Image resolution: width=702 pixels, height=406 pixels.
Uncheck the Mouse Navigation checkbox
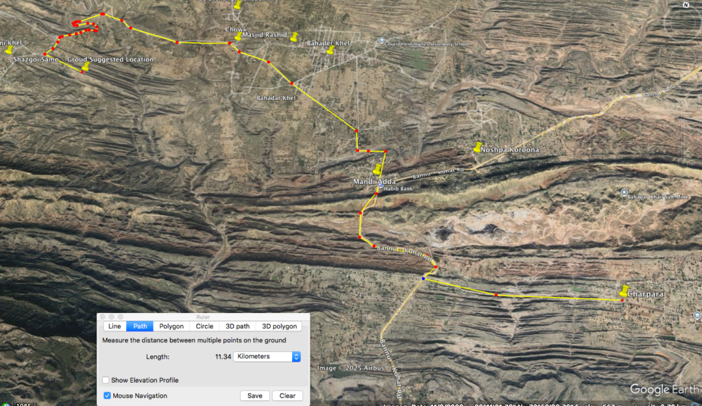point(107,396)
